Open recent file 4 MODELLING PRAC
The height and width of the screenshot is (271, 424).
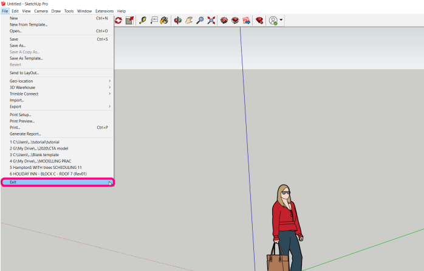coord(57,161)
